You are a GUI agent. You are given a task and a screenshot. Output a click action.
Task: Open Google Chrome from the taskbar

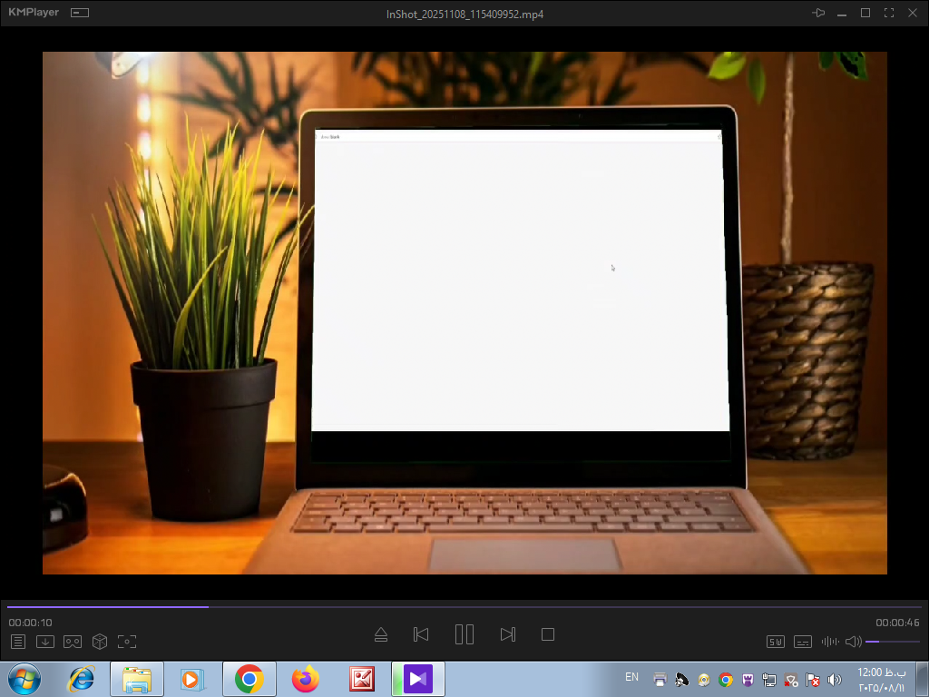point(249,679)
